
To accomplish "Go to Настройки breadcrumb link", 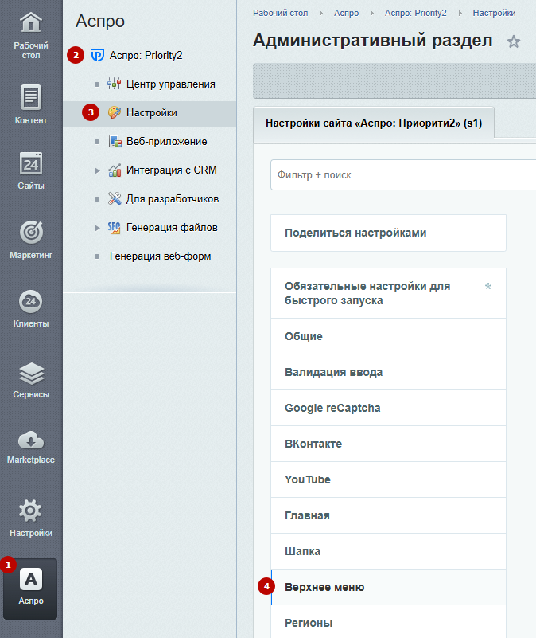I will 494,13.
